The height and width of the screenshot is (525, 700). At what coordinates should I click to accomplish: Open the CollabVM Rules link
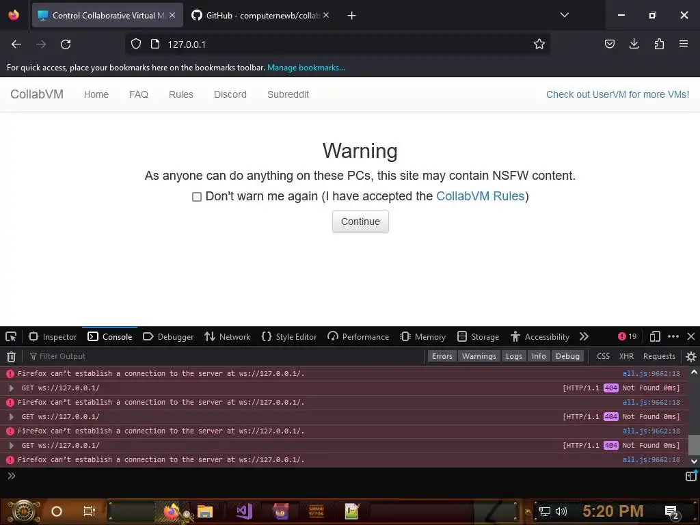480,196
